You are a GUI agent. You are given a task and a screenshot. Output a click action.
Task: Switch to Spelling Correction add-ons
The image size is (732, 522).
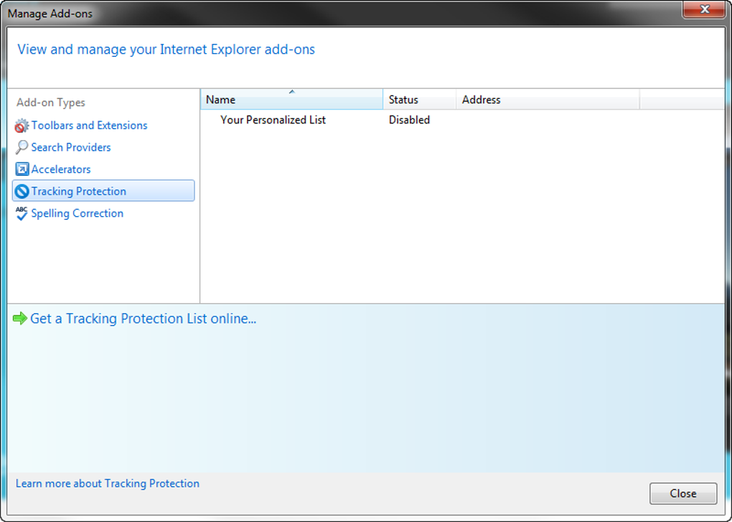click(77, 213)
